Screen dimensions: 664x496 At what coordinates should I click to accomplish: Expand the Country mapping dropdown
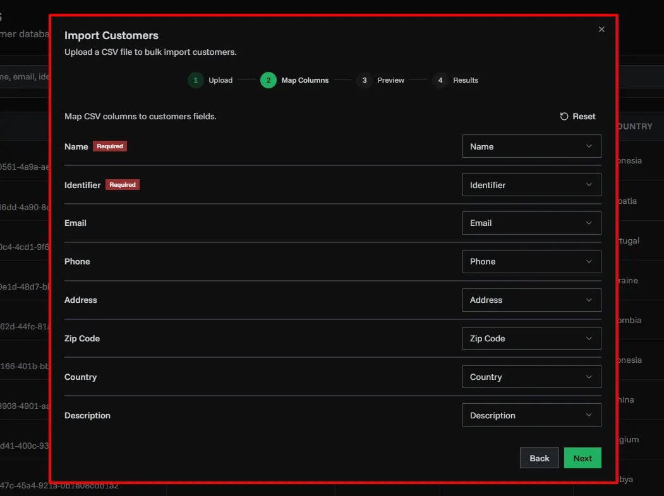point(531,377)
